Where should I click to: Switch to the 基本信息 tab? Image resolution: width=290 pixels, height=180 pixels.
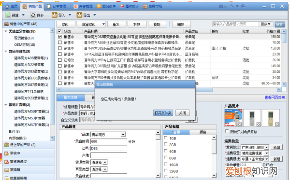[x=70, y=97]
